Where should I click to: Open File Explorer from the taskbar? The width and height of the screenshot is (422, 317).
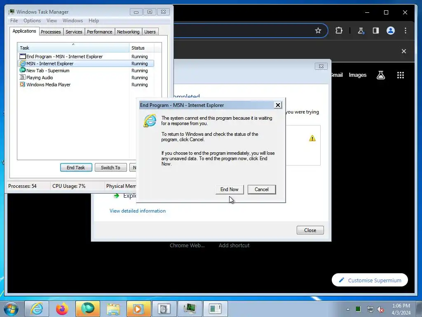113,309
